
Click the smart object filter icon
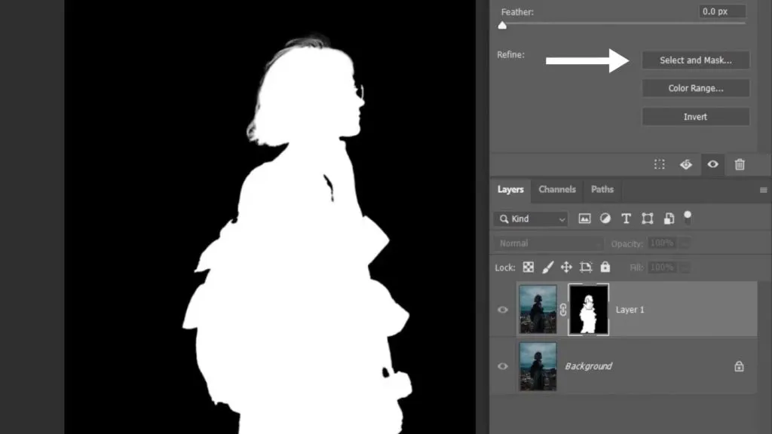coord(669,218)
